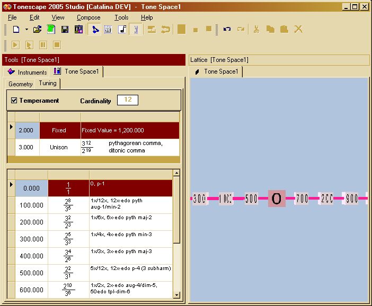Open a file using the folder icon
372x306 pixels.
click(x=37, y=30)
